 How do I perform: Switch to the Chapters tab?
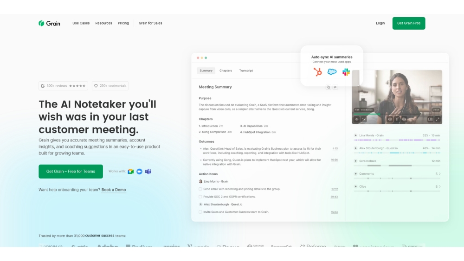(226, 71)
